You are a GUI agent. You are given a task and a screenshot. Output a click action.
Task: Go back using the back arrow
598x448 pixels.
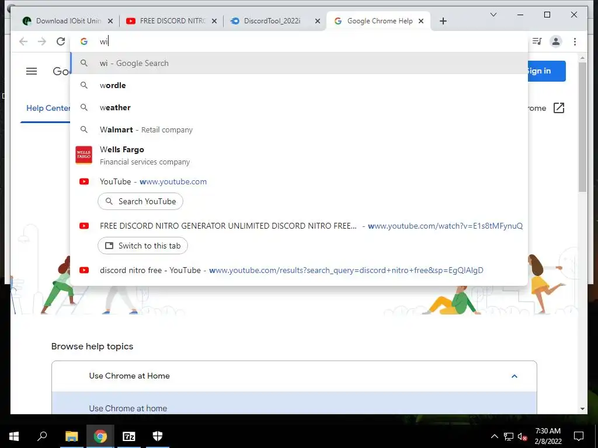click(23, 41)
